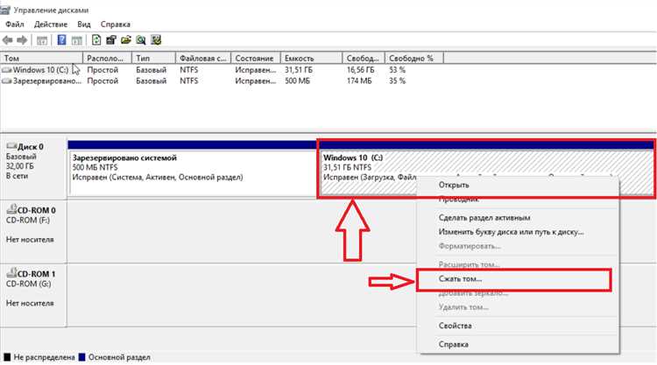Click the checkmark list toolbar icon
The height and width of the screenshot is (365, 657).
tap(156, 40)
